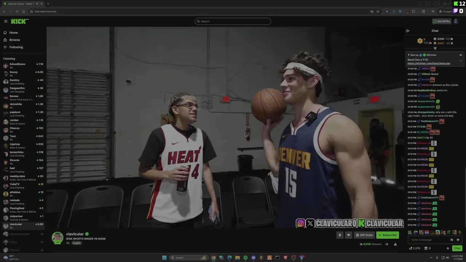The width and height of the screenshot is (466, 262).
Task: Open the chat shop icon
Action: [x=426, y=248]
